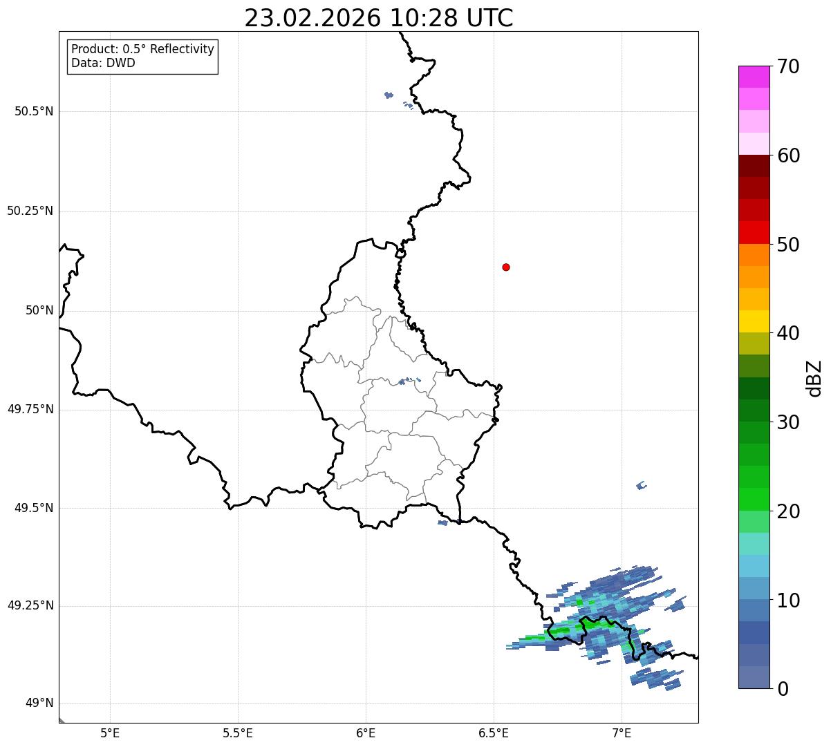Screen dimensions: 831x747
Task: Click the dark maroon 60 dBZ band
Action: point(754,166)
